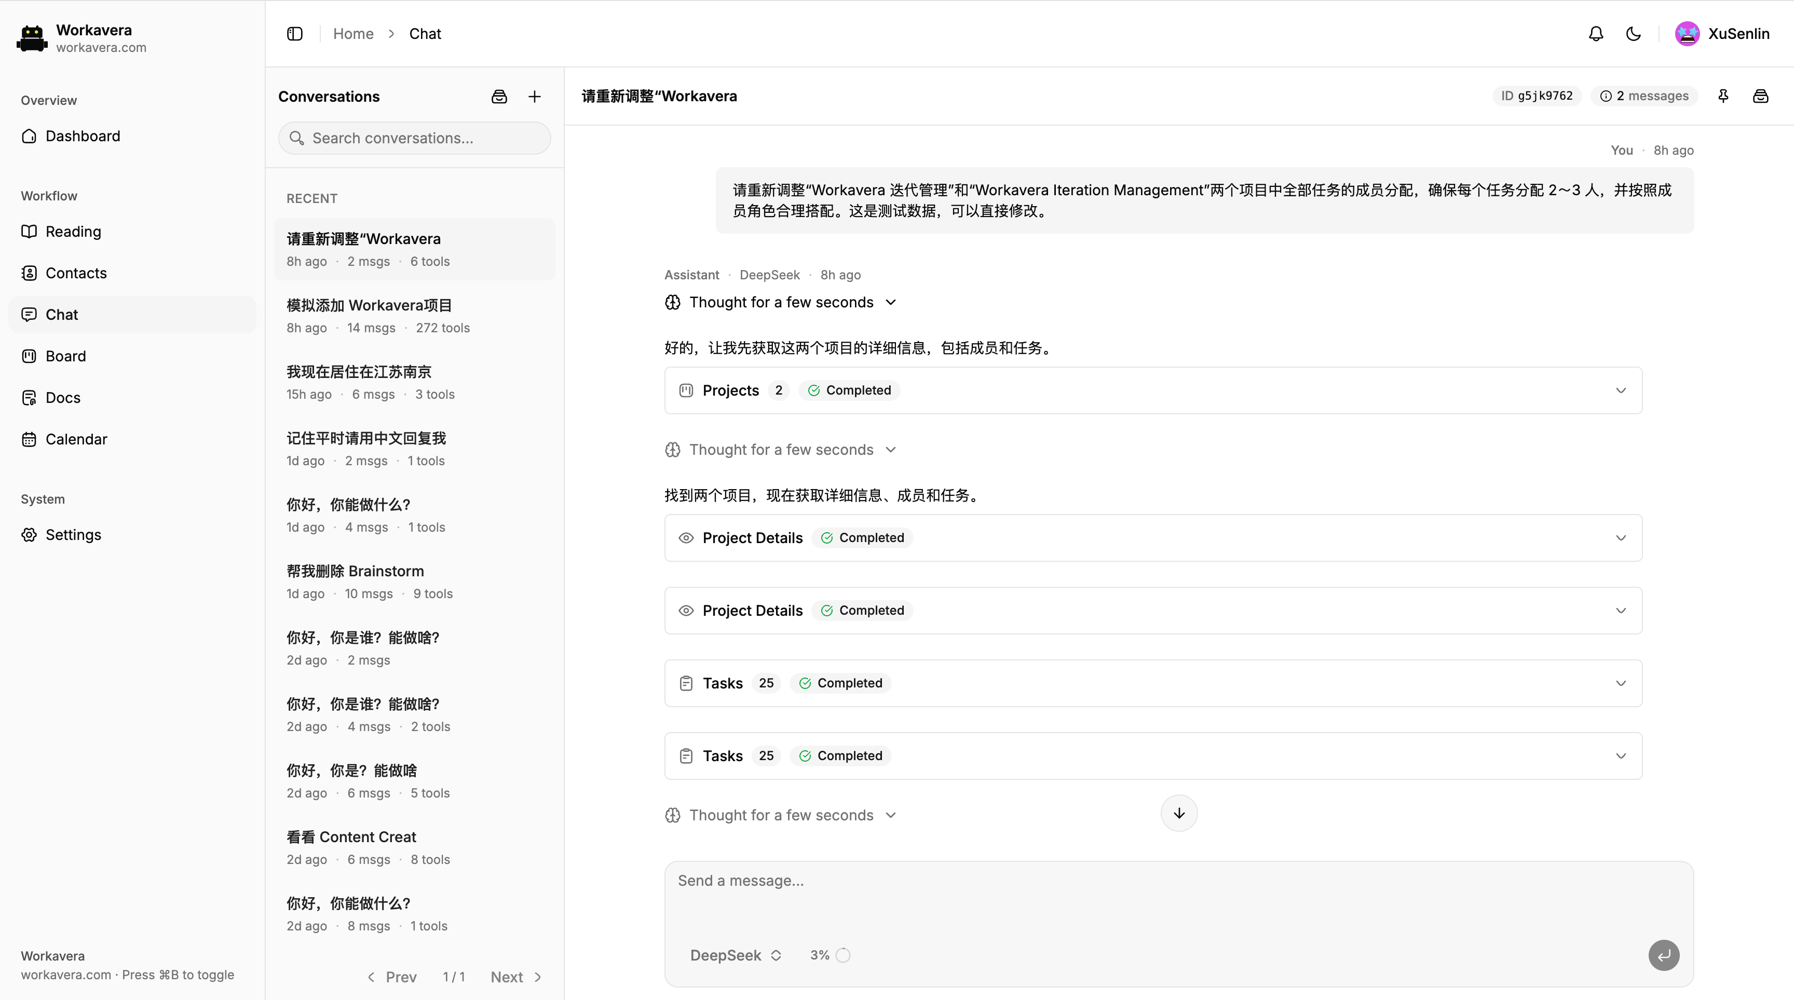Click the user message bubble text

(1204, 200)
